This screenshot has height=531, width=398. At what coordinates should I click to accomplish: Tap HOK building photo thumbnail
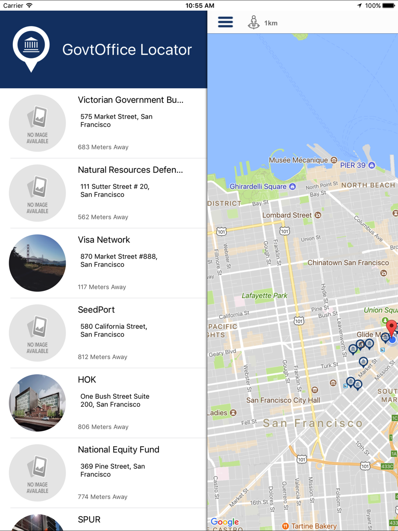[37, 403]
